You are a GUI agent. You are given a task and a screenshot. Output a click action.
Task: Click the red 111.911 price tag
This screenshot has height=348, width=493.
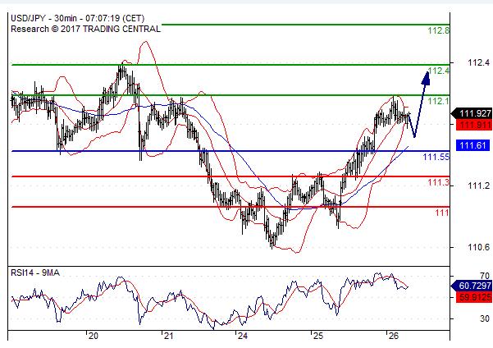pos(474,125)
